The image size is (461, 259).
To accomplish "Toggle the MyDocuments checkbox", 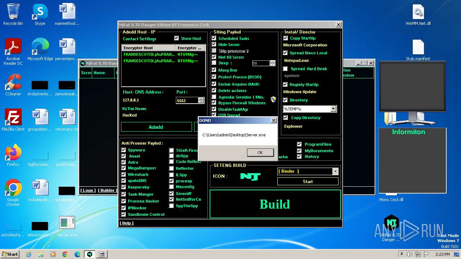I will click(299, 151).
